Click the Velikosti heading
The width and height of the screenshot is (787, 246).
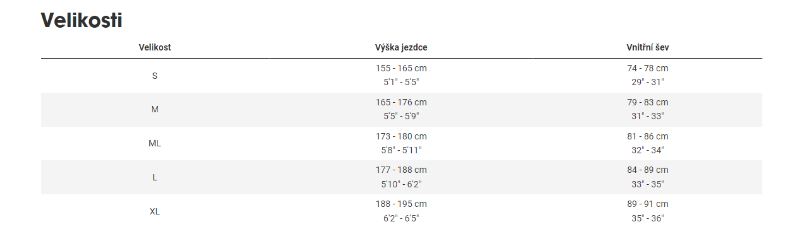point(81,20)
